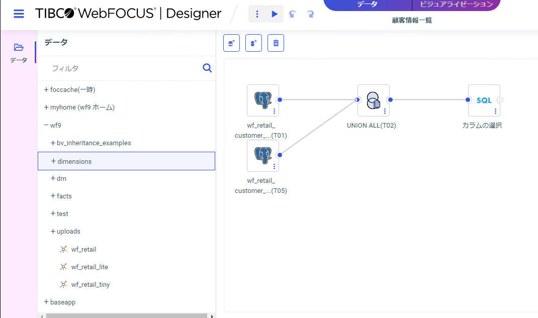Click the UNION ALL input connector
Screen dimensions: 538x318
tap(357, 99)
